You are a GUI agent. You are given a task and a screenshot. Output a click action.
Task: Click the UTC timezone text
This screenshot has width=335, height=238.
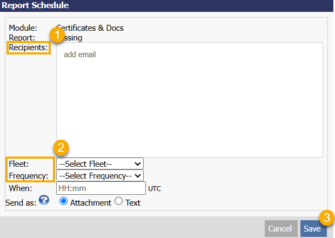coord(155,188)
